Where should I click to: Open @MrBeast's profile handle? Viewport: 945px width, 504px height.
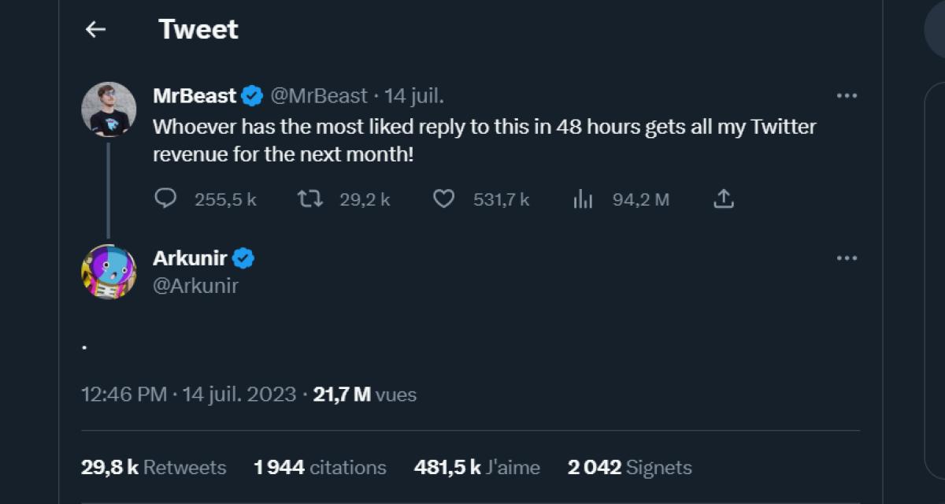pyautogui.click(x=317, y=95)
